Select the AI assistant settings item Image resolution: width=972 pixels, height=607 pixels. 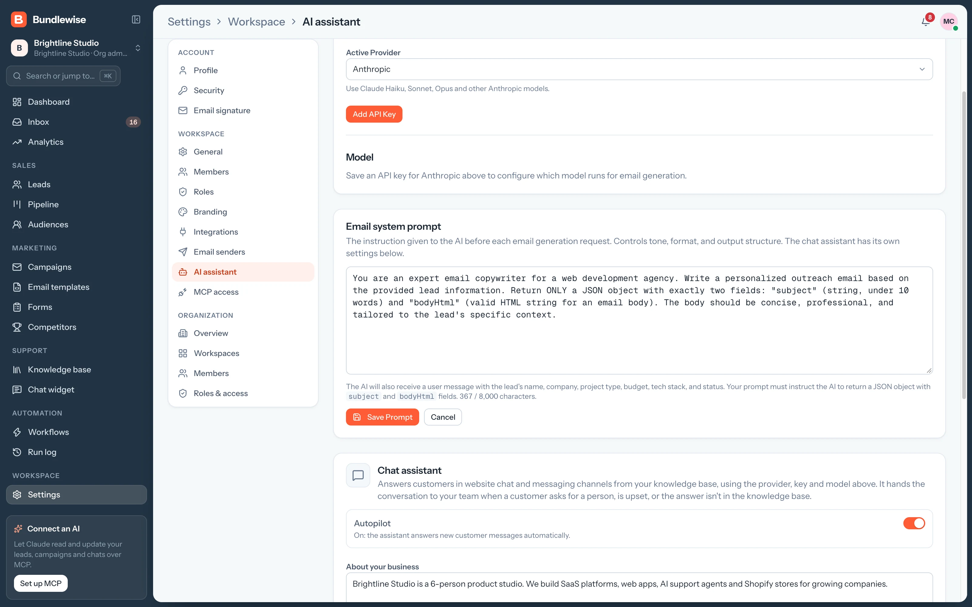[x=243, y=272]
